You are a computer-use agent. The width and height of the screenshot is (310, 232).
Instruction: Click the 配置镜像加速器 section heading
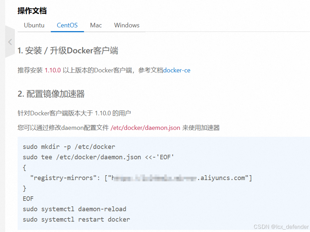pos(51,94)
